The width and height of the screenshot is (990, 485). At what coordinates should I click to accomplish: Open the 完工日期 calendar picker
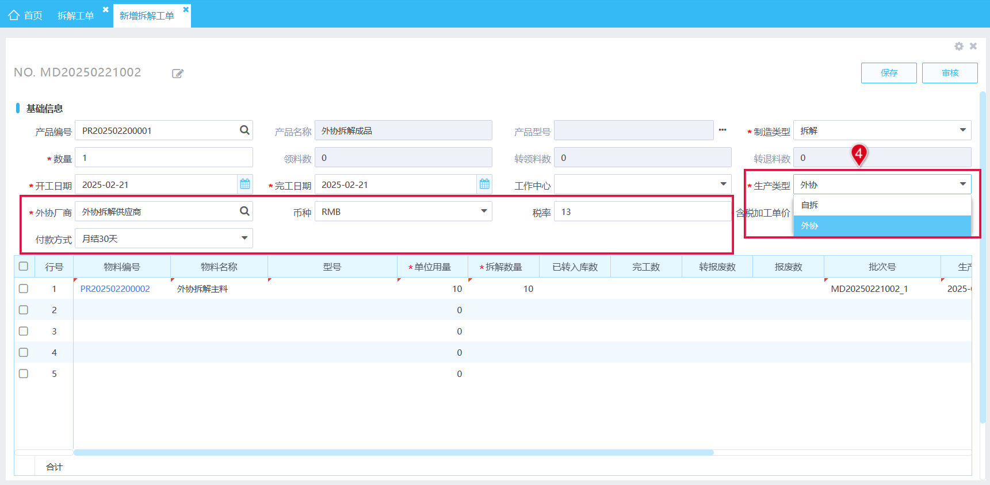[484, 184]
